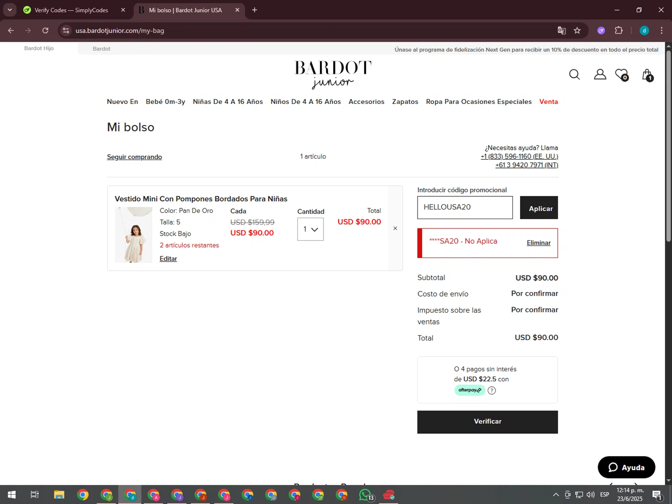The image size is (672, 504).
Task: Open File Explorer from taskbar
Action: tap(59, 495)
